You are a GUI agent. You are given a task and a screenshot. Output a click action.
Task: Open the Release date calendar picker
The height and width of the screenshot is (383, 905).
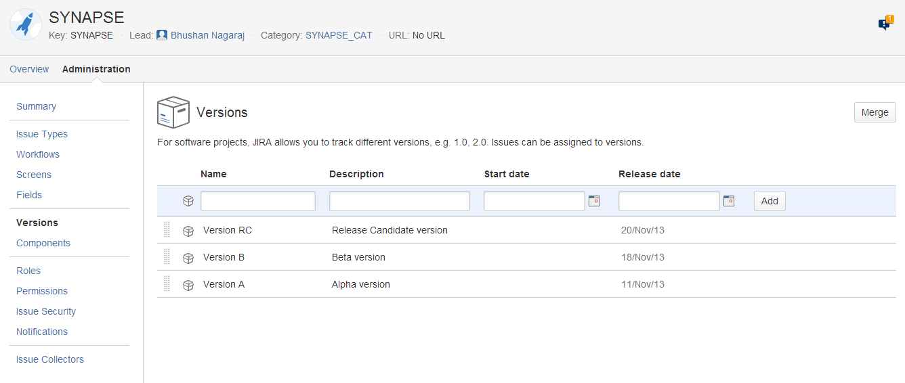729,201
